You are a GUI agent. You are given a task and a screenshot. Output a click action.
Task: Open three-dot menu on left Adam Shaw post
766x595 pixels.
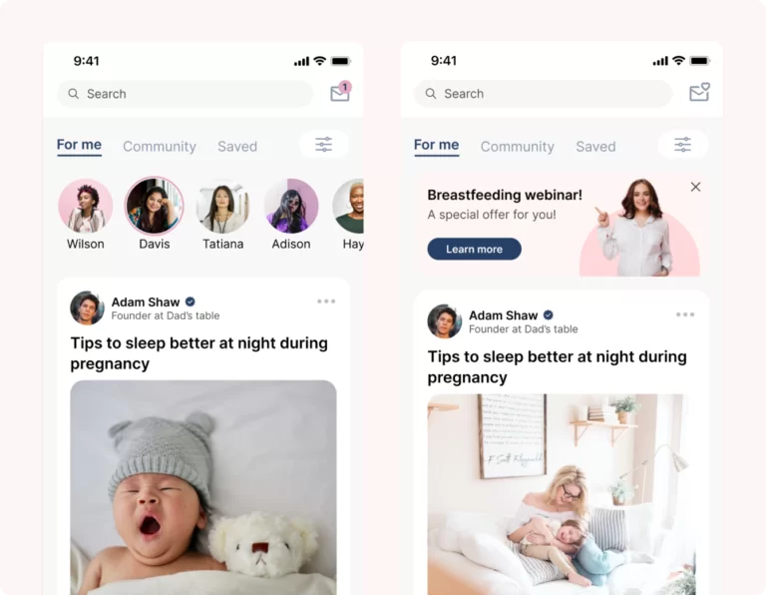[x=326, y=301]
